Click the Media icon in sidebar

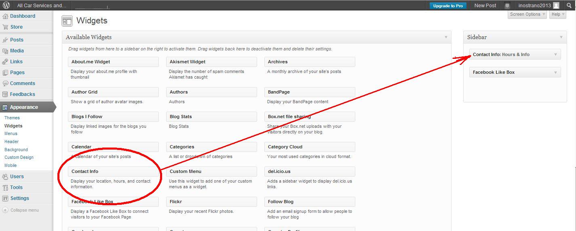(5, 51)
